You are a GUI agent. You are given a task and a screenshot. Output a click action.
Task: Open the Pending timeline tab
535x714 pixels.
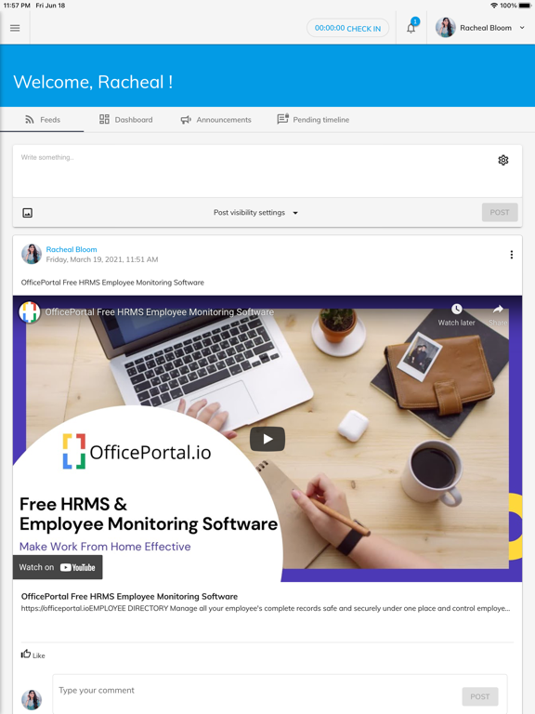coord(313,120)
